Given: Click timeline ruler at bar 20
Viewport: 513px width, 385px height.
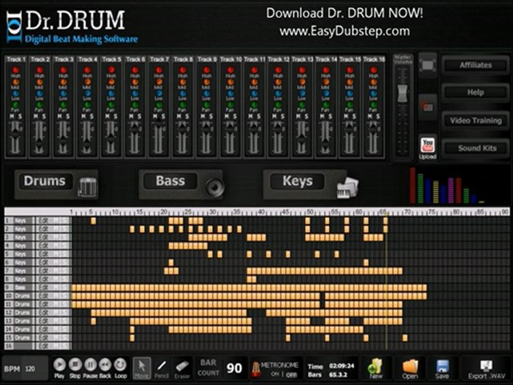Looking at the screenshot, I should [164, 212].
